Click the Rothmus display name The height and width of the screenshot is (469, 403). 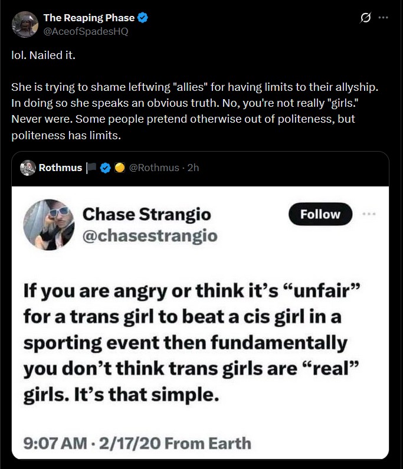pos(60,168)
